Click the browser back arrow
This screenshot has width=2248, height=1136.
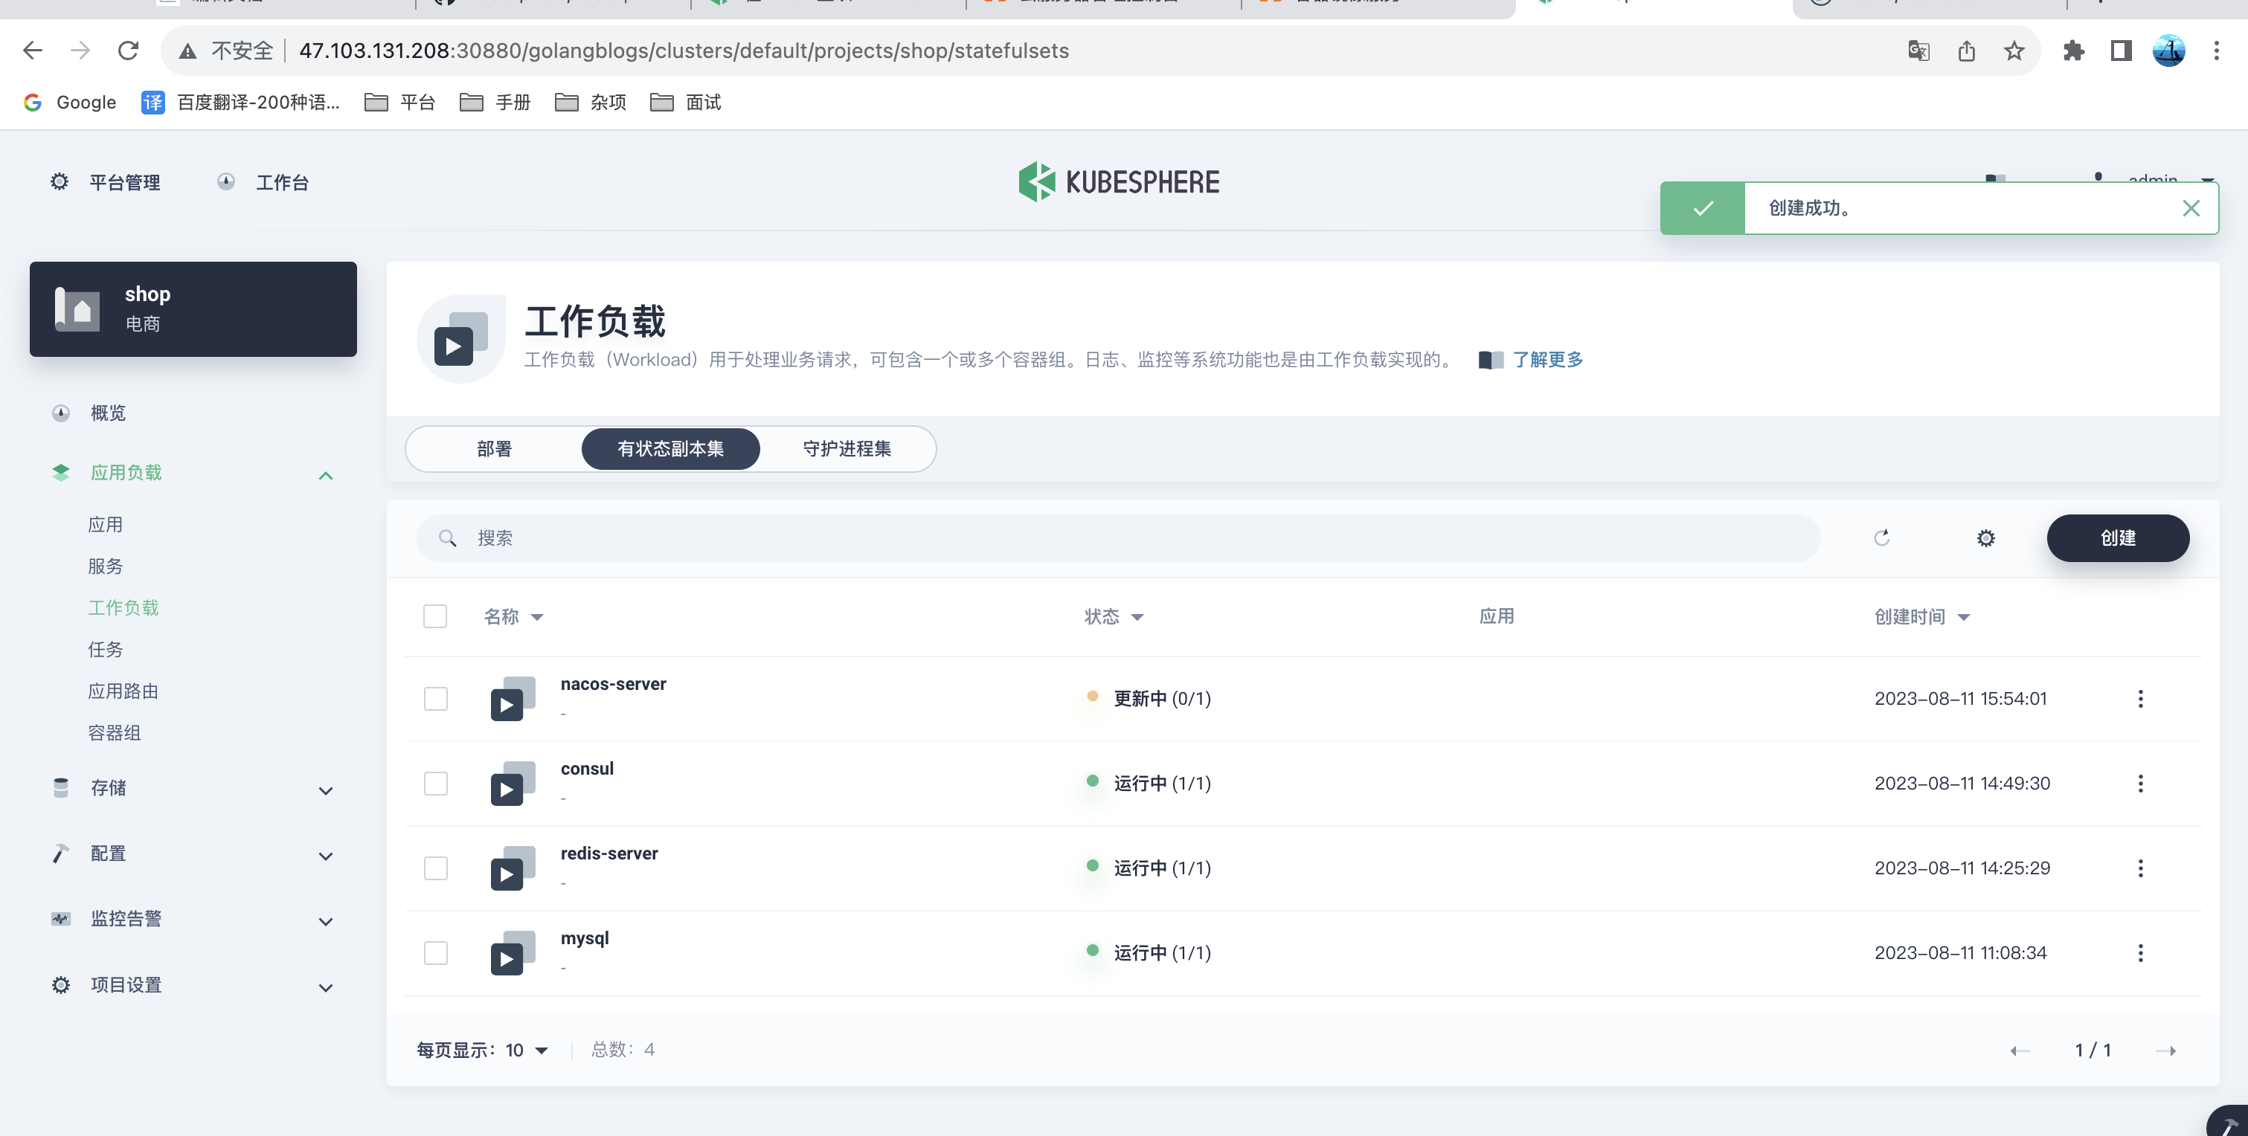click(32, 51)
